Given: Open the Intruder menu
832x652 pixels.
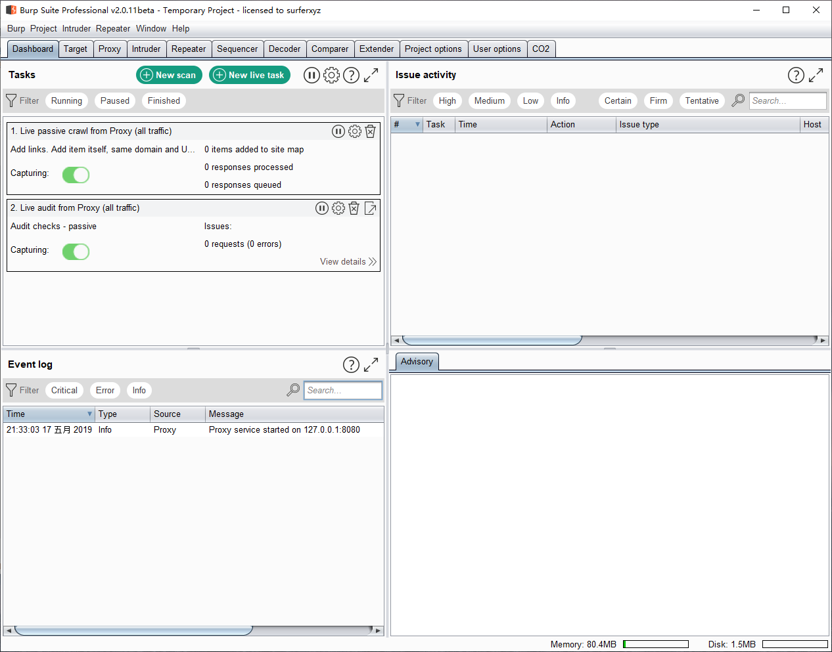Looking at the screenshot, I should tap(76, 28).
